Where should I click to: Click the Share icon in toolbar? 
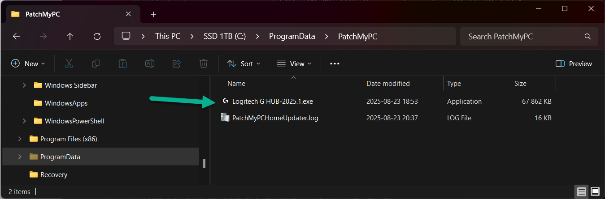click(176, 64)
